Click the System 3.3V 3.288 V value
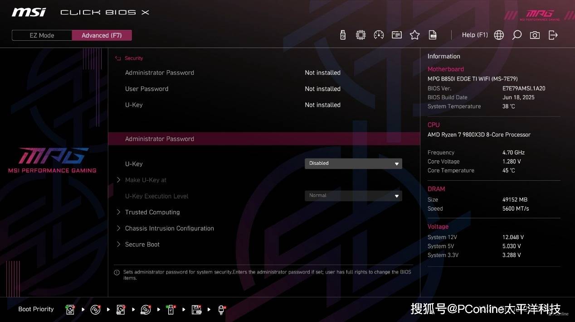This screenshot has width=575, height=322. coord(512,255)
